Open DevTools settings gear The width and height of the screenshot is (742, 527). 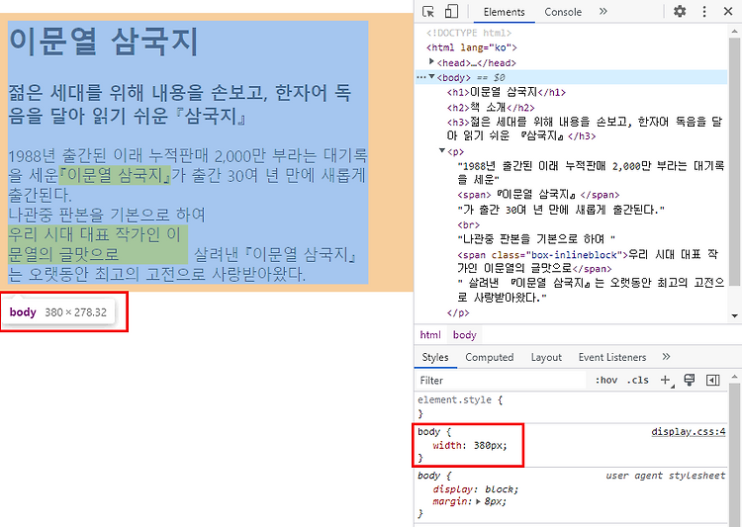[x=680, y=11]
